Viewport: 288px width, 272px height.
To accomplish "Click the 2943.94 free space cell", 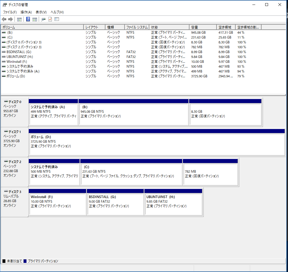I will coord(226,76).
